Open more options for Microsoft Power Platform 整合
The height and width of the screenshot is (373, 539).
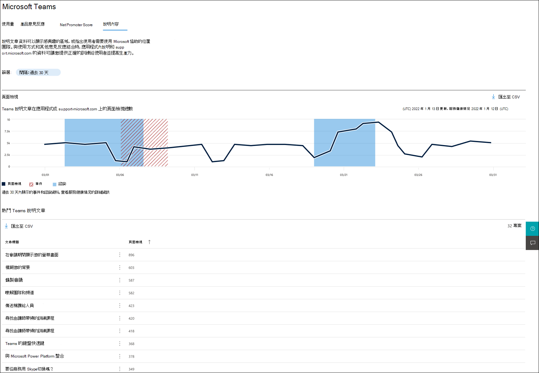[120, 356]
